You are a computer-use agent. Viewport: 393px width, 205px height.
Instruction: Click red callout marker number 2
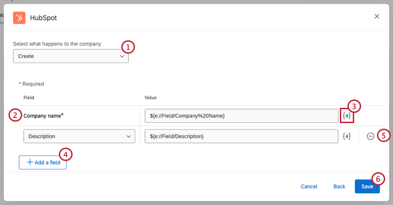[x=15, y=116]
